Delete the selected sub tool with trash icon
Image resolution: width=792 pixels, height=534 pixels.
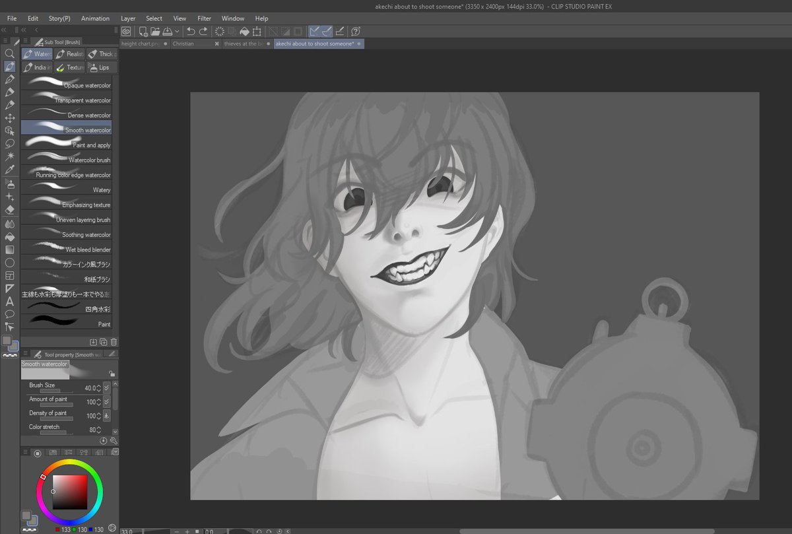click(114, 342)
